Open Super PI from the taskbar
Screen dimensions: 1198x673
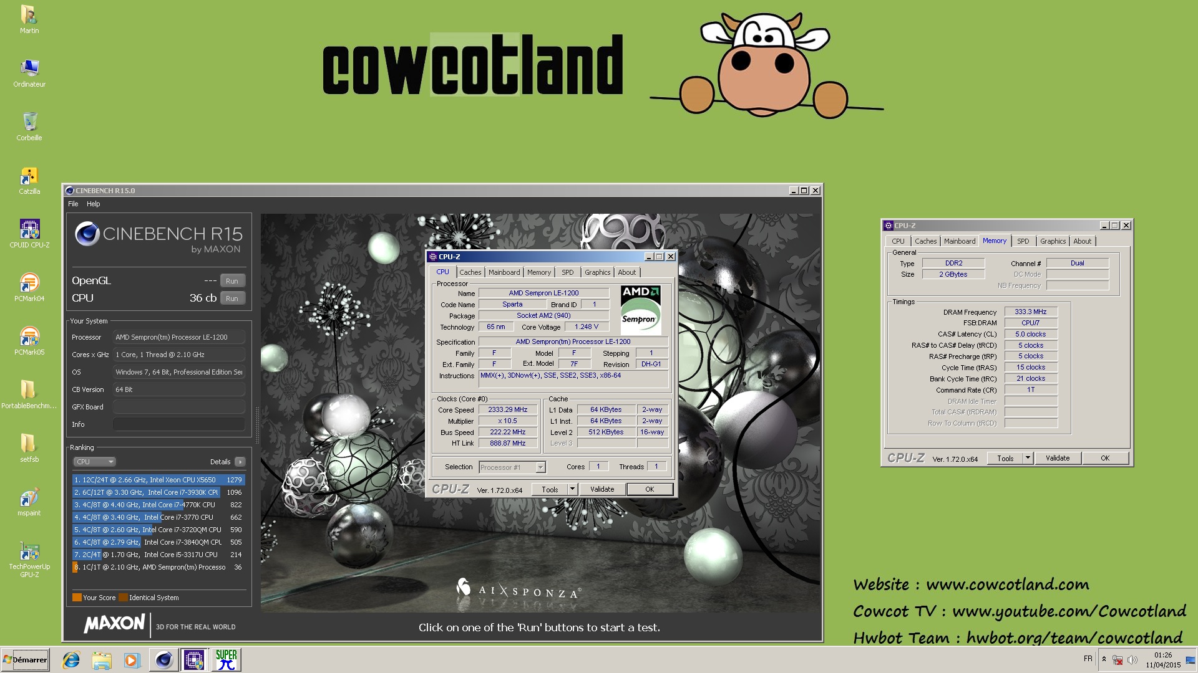226,660
